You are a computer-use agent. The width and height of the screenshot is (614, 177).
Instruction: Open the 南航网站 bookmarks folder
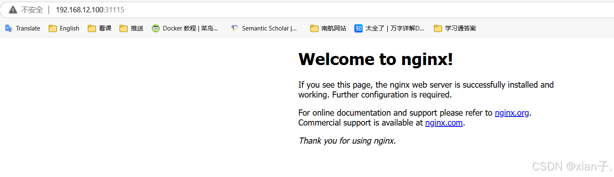(328, 28)
